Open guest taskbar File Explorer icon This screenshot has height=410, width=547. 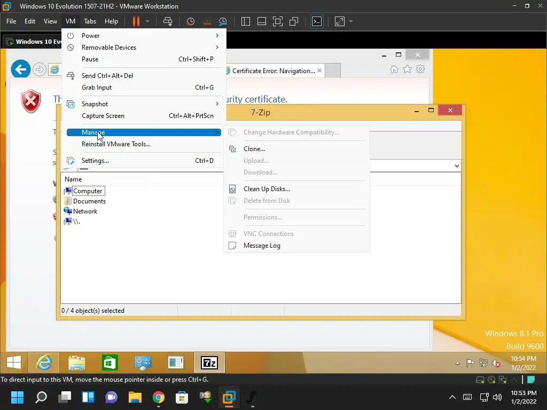[x=77, y=362]
